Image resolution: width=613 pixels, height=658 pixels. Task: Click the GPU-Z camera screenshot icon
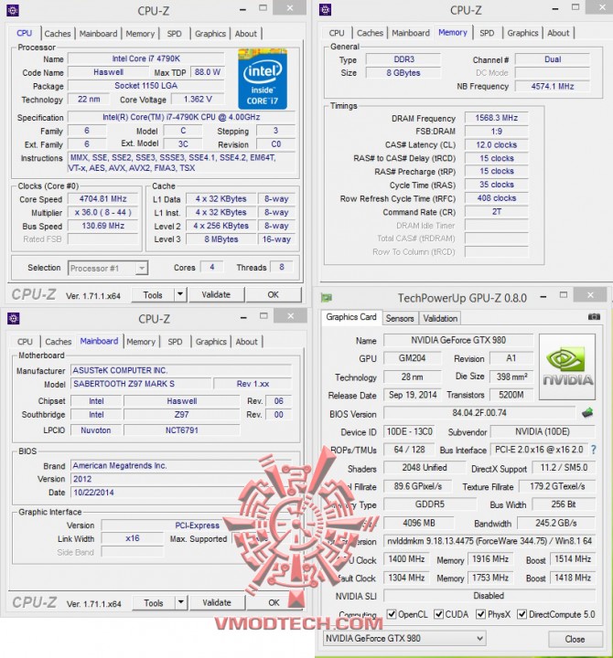pos(594,317)
